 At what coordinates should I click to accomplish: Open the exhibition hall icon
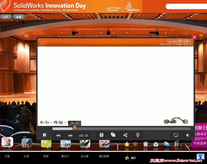click(x=66, y=144)
